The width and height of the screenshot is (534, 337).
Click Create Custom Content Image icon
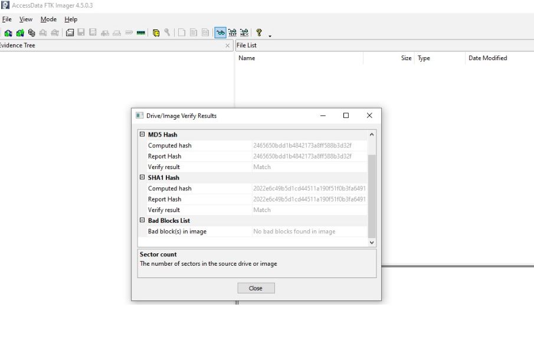point(117,32)
